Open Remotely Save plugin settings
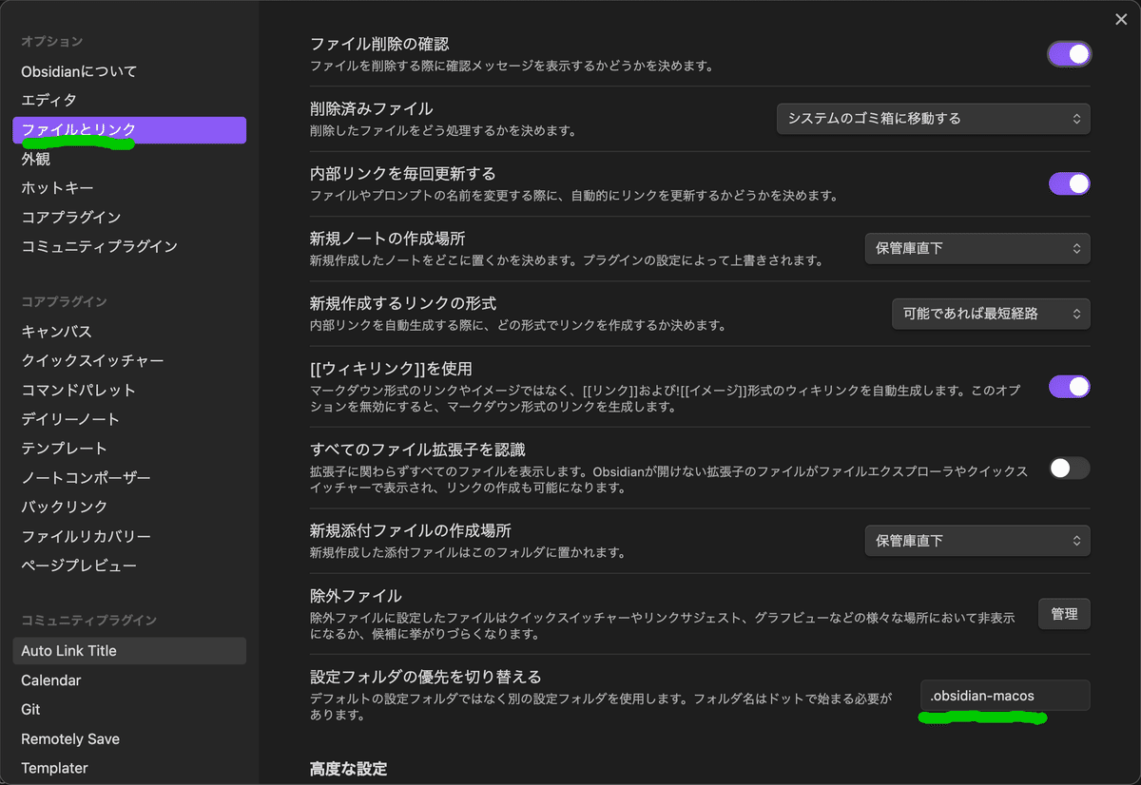Image resolution: width=1141 pixels, height=785 pixels. [x=69, y=738]
